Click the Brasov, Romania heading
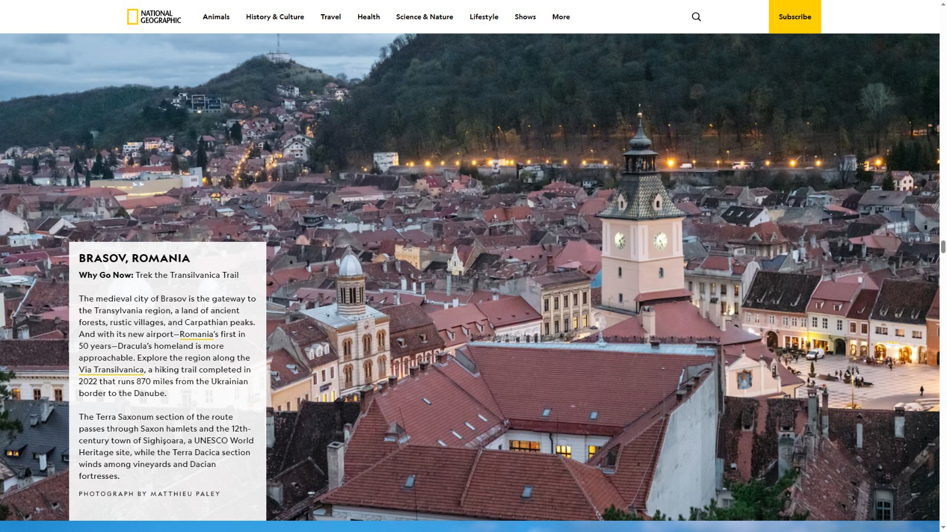This screenshot has height=532, width=947. [x=134, y=258]
